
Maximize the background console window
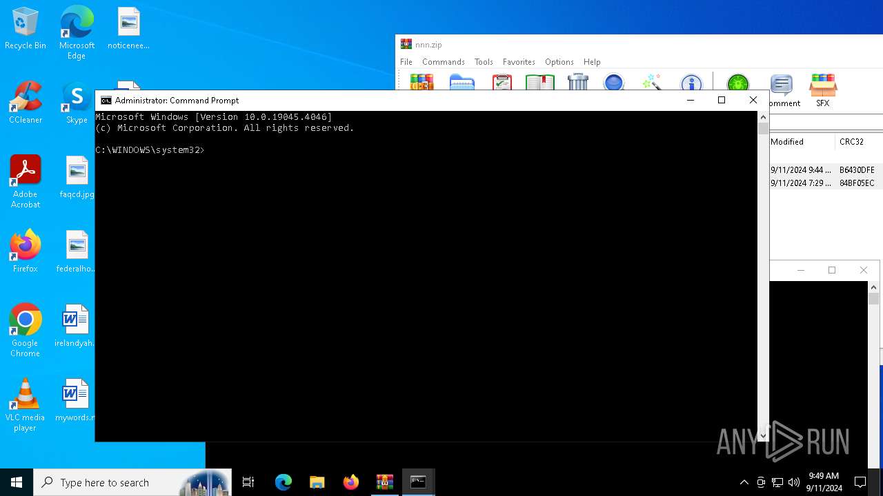pyautogui.click(x=832, y=270)
